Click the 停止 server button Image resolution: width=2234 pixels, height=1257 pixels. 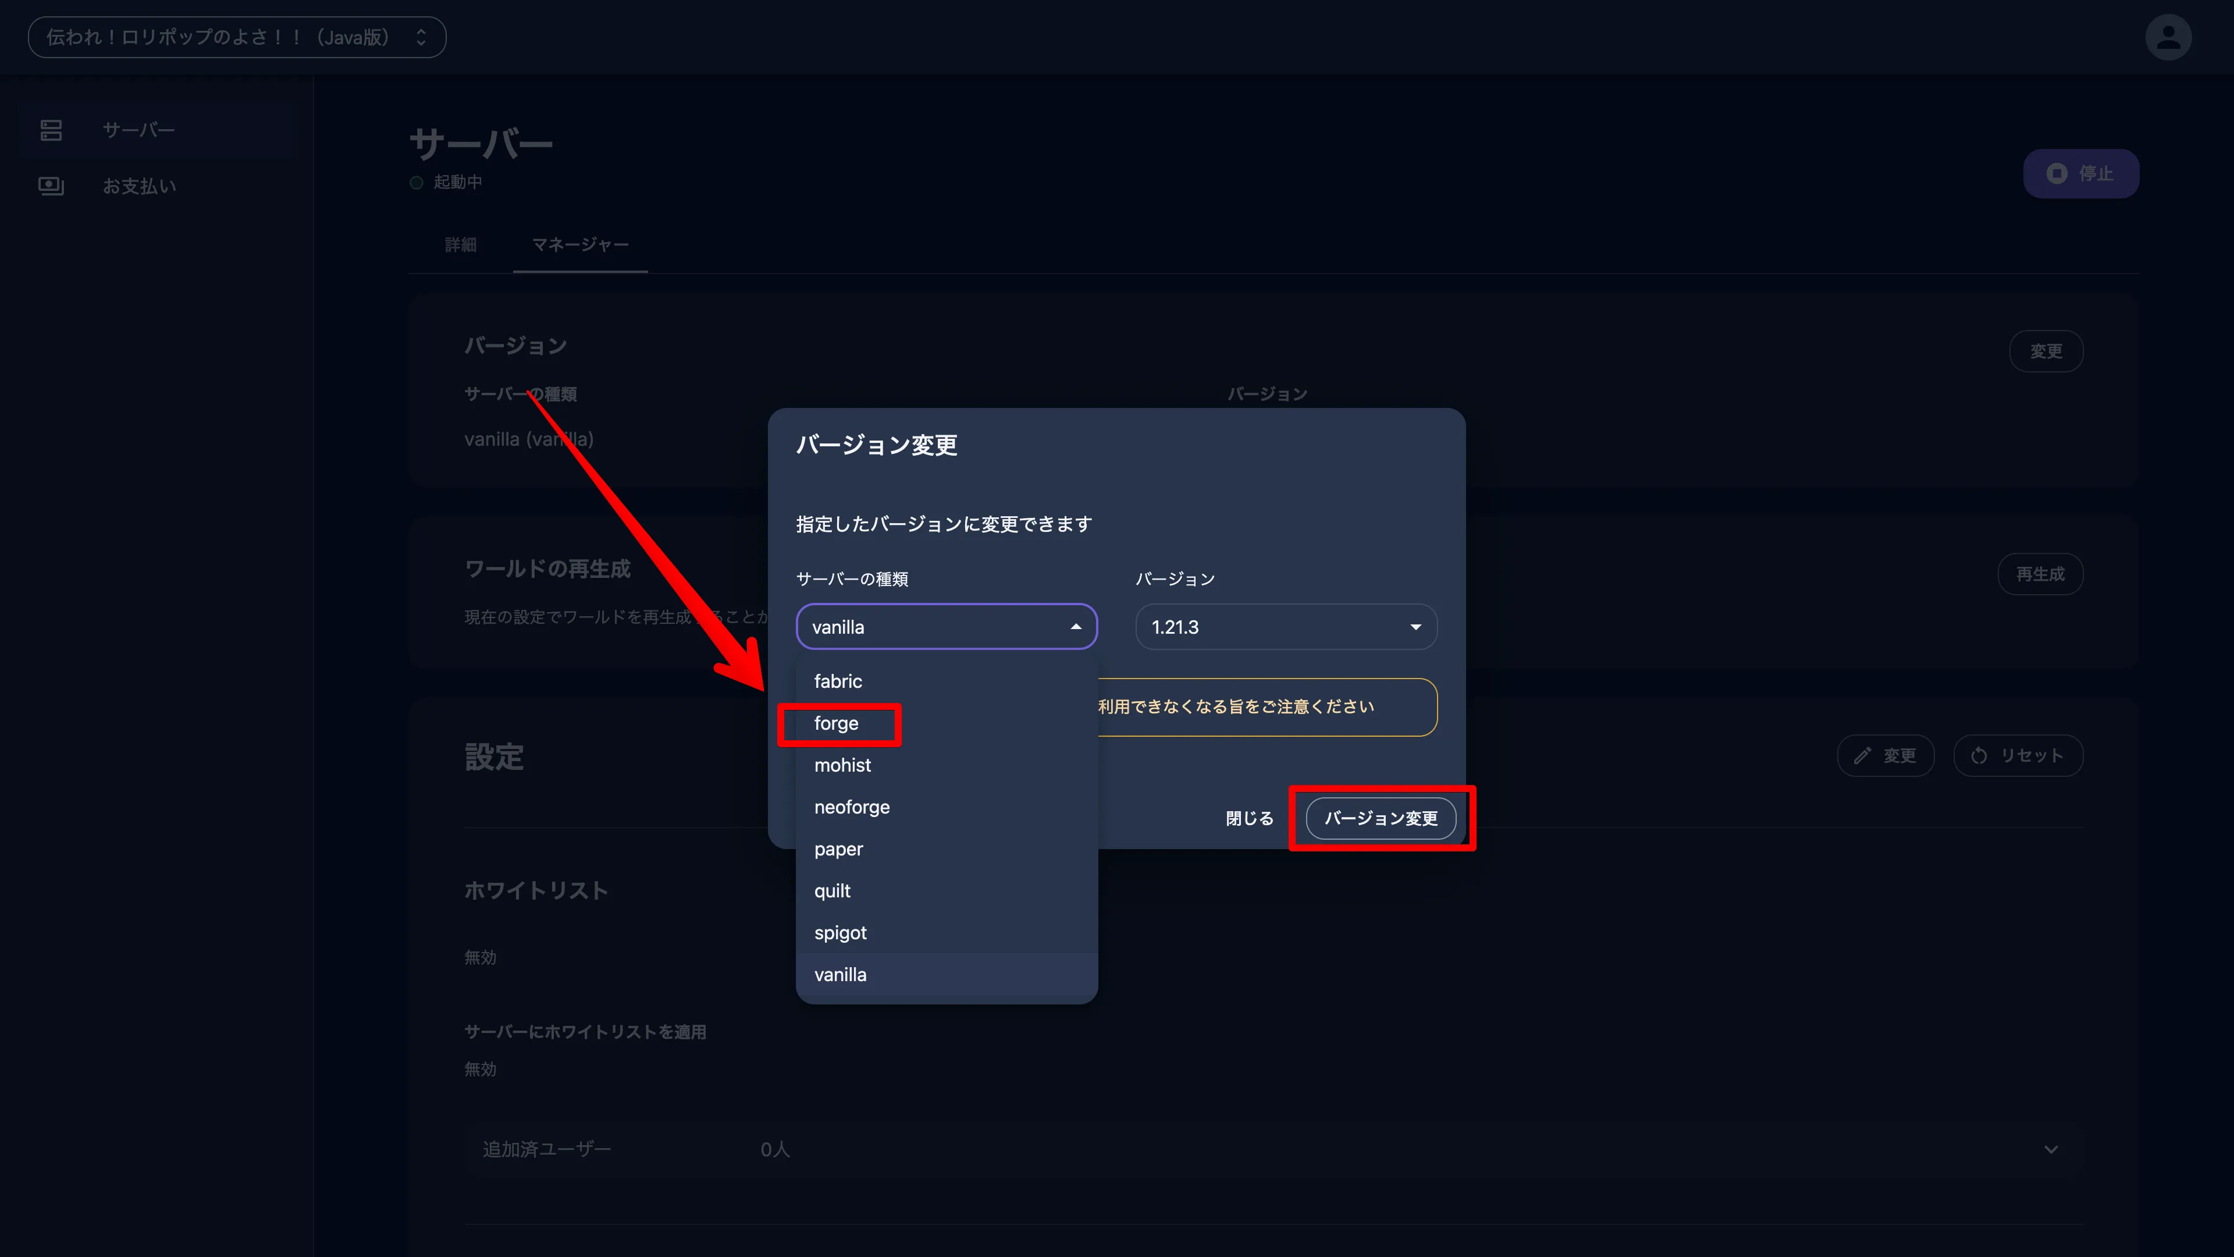pyautogui.click(x=2080, y=173)
